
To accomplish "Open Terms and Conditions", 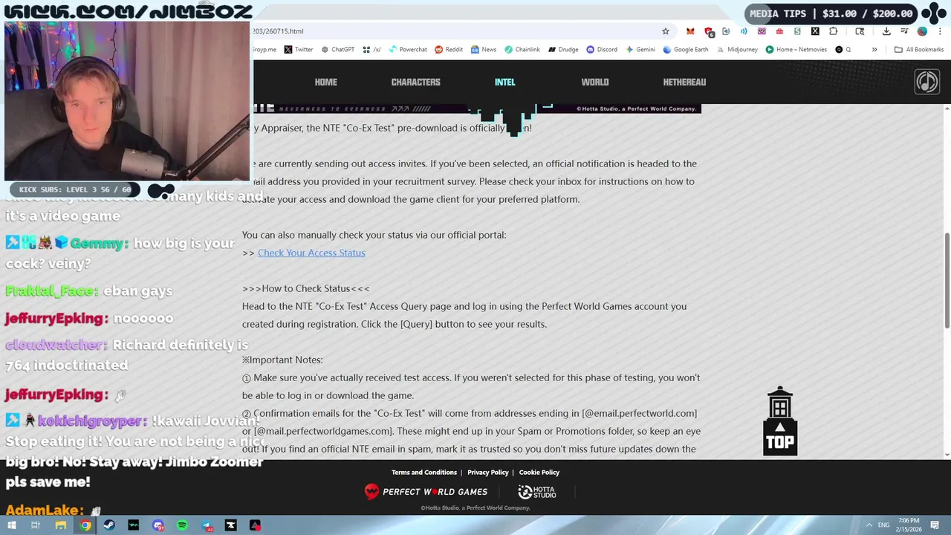I will tap(423, 473).
